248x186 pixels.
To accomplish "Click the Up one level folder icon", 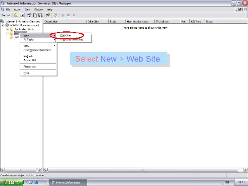I will [16, 15].
